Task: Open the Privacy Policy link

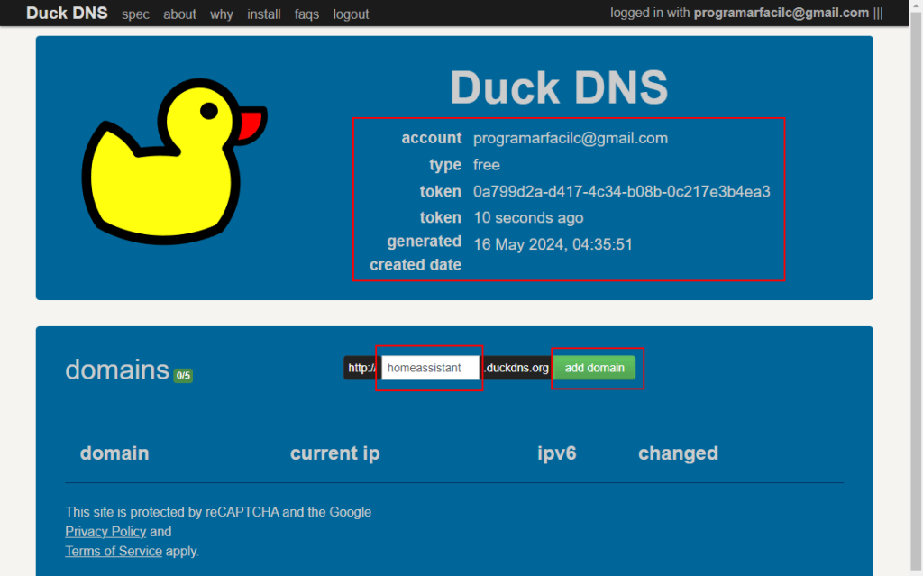Action: coord(105,532)
